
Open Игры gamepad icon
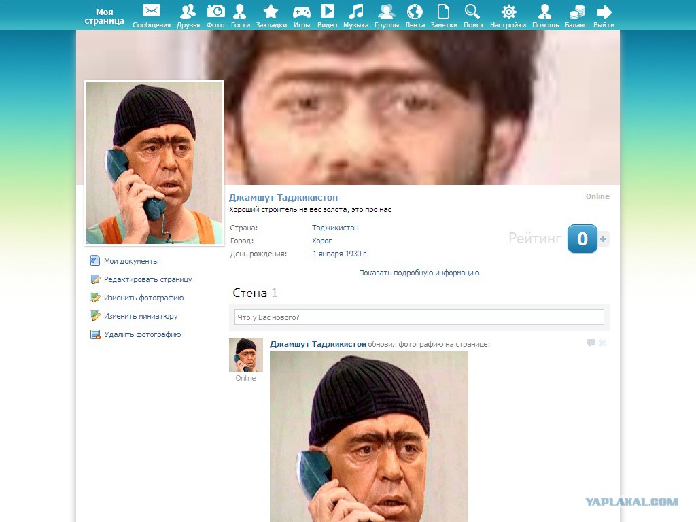[x=301, y=12]
